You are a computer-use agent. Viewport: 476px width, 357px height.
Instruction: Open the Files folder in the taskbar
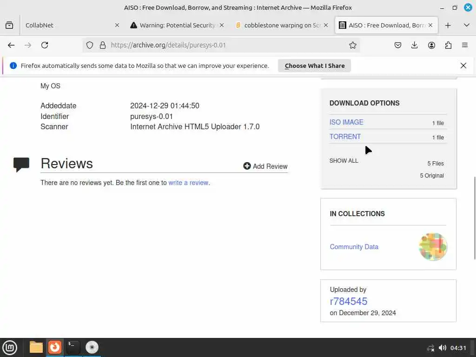pyautogui.click(x=36, y=347)
